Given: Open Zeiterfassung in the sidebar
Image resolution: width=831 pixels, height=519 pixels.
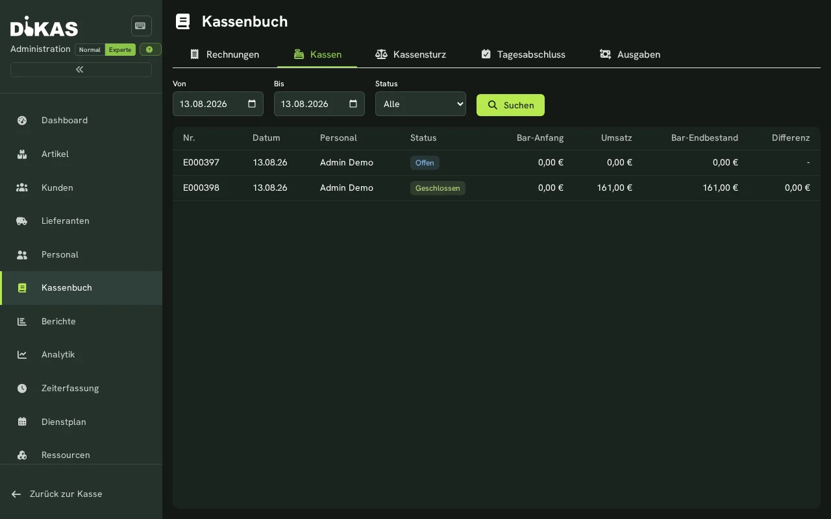Looking at the screenshot, I should (x=81, y=388).
